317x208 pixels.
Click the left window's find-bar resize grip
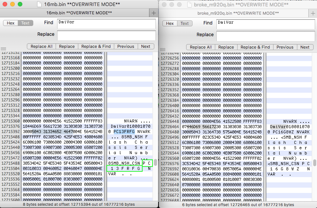tap(3, 49)
